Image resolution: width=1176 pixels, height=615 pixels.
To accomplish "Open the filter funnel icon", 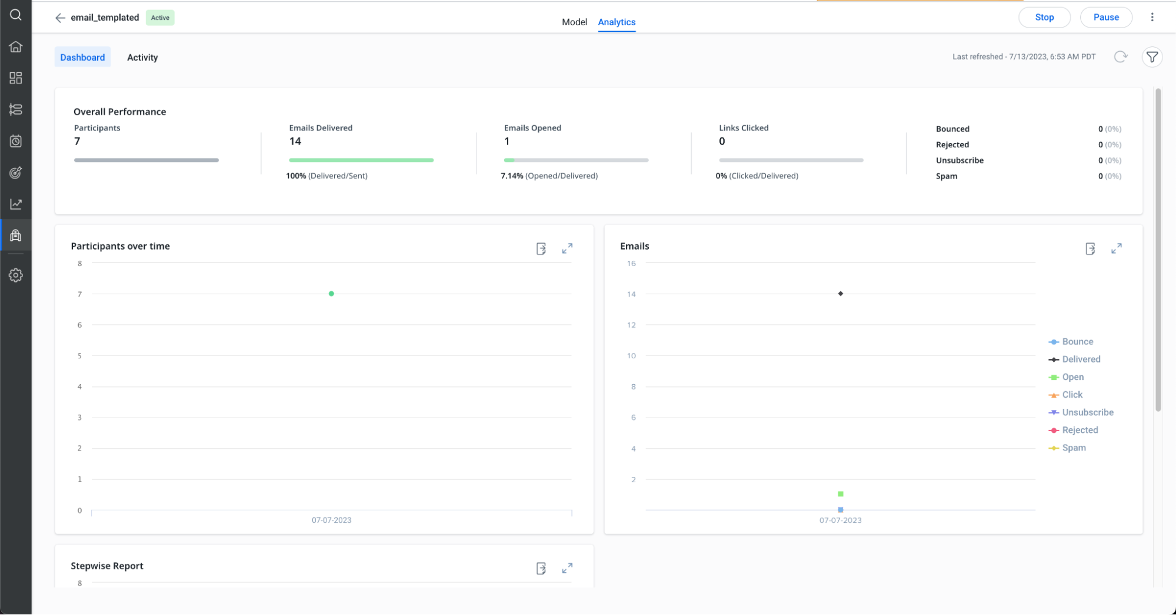I will (x=1152, y=57).
